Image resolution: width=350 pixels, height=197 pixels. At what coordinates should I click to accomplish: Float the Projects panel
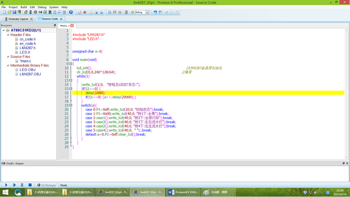55,26
